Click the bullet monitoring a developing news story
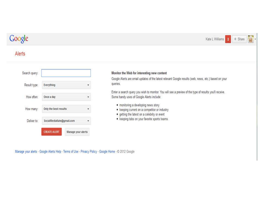 pyautogui.click(x=139, y=105)
